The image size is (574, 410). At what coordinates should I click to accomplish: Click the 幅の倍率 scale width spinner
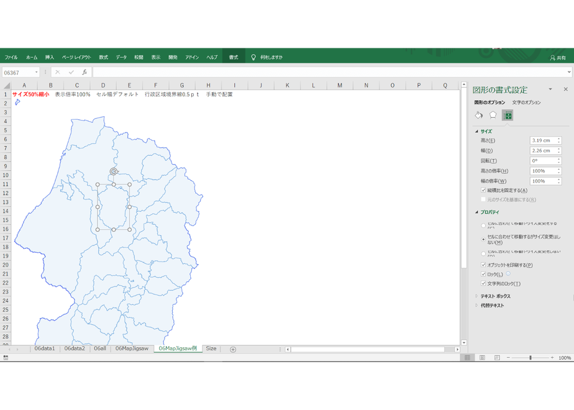click(x=558, y=181)
